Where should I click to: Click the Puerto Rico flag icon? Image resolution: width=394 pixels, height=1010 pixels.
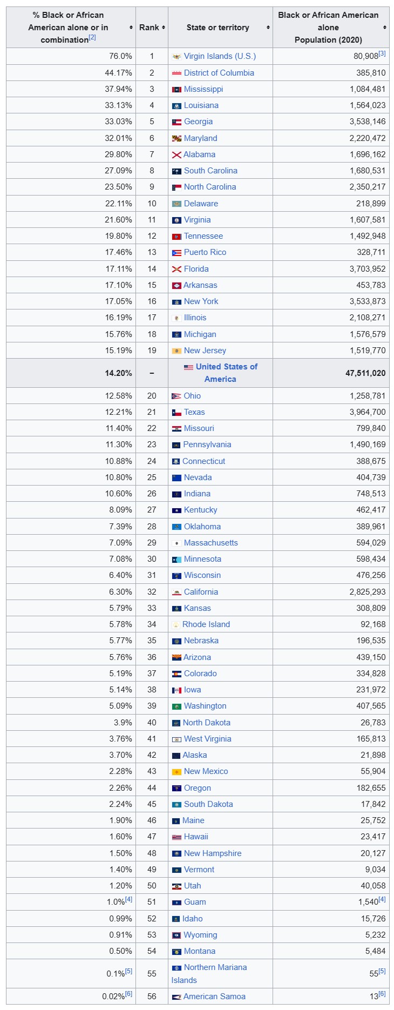click(176, 253)
